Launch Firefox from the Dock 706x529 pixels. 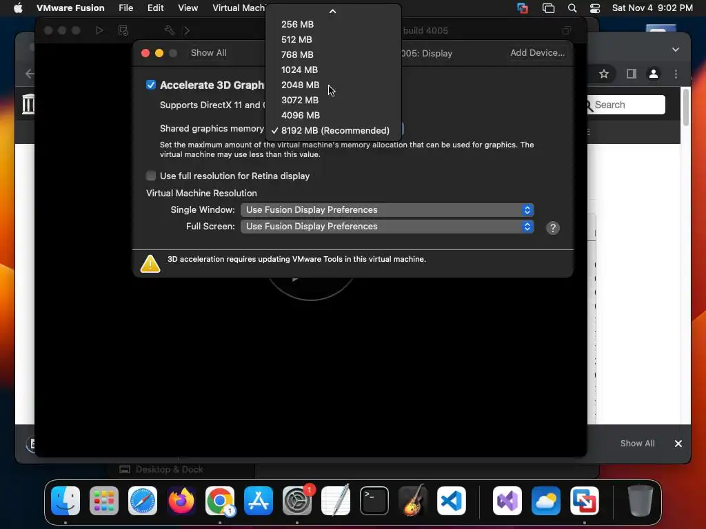pos(181,501)
